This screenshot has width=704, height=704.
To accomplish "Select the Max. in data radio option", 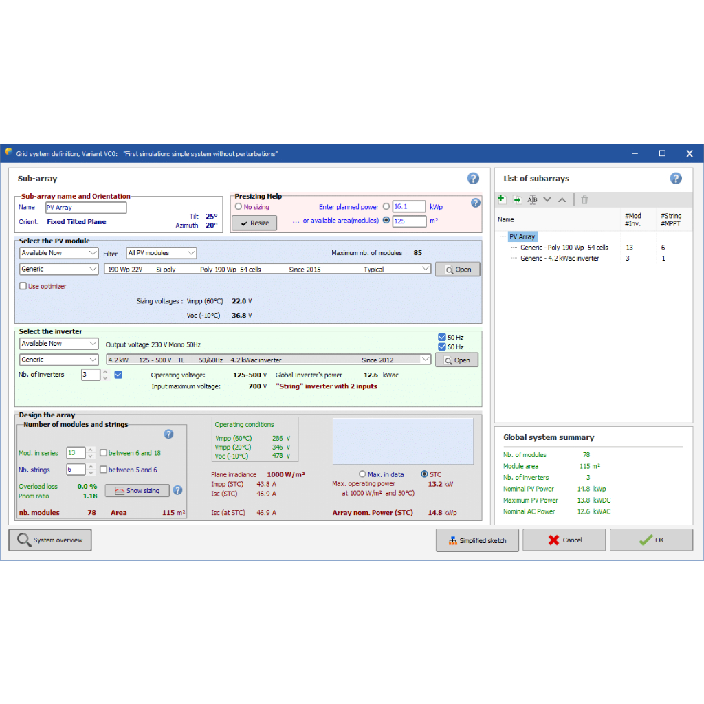I will pyautogui.click(x=362, y=474).
